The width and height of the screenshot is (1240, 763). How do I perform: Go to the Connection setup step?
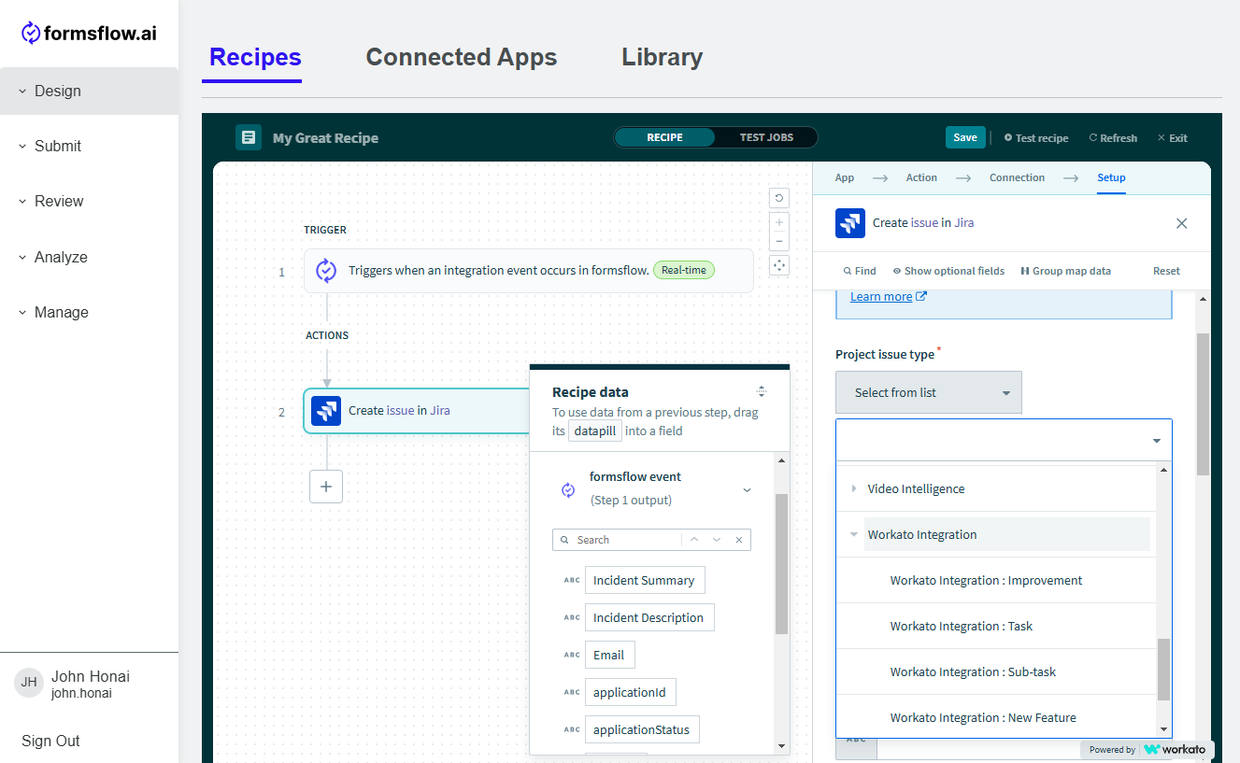pyautogui.click(x=1017, y=177)
